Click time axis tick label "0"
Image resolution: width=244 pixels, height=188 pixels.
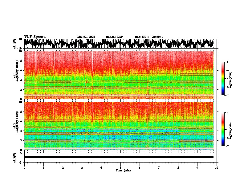pos(24,168)
